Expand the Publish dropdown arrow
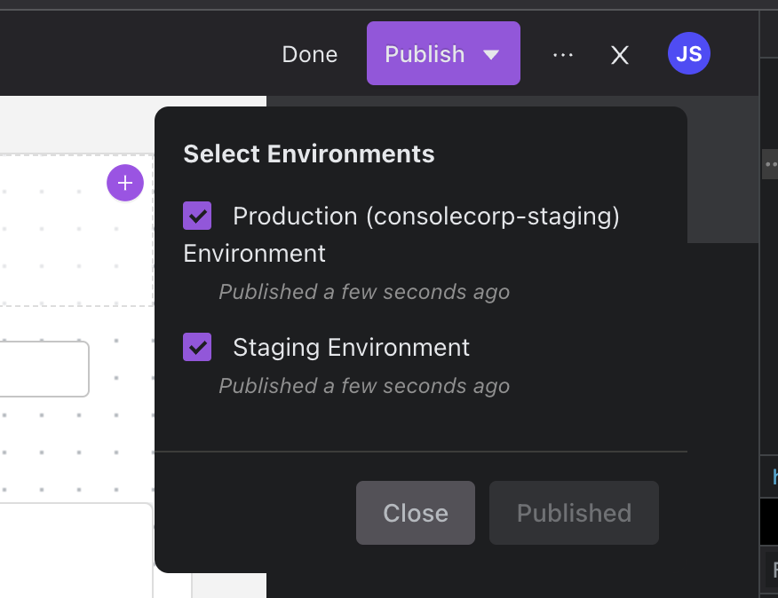778x598 pixels. pos(491,54)
